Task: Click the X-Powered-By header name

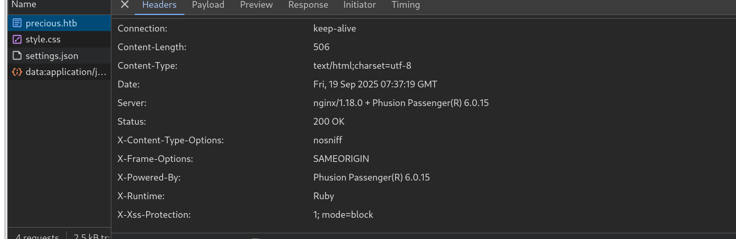Action: 149,177
